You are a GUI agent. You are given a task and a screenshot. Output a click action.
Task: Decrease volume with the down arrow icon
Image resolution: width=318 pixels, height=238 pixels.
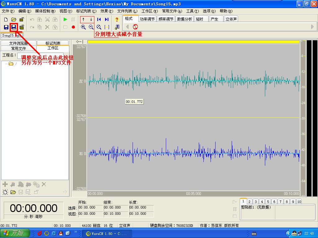pos(91,20)
